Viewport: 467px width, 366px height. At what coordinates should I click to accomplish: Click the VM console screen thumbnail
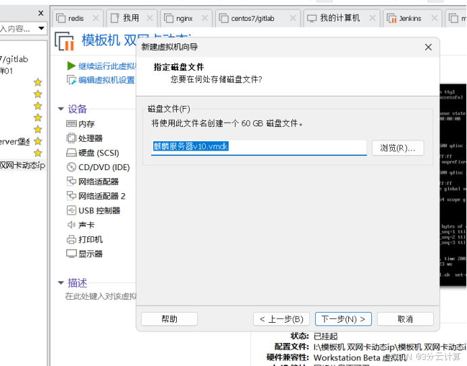pyautogui.click(x=453, y=185)
